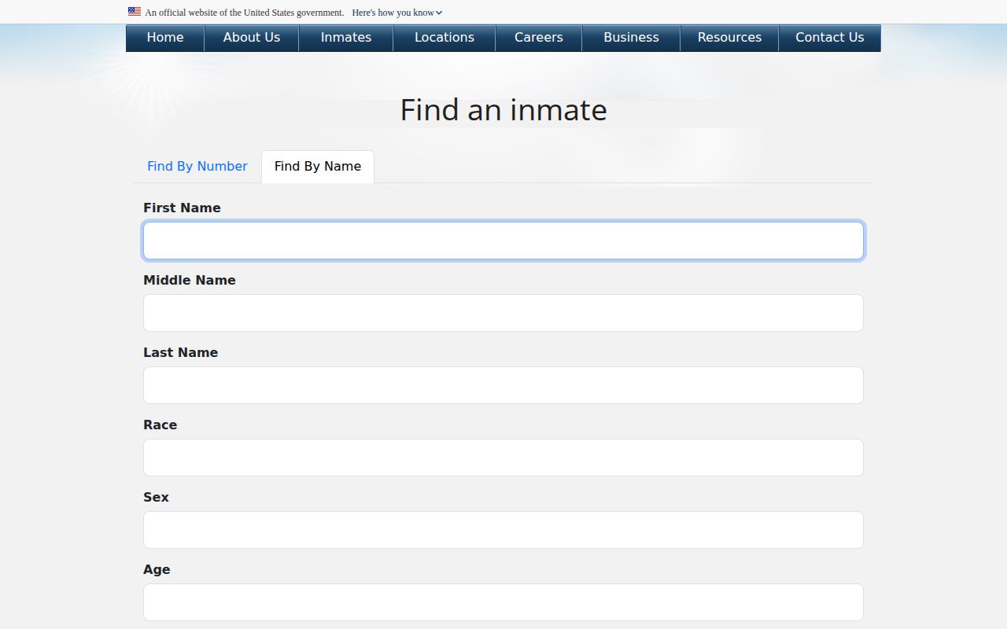Open Careers navigation item

(539, 38)
